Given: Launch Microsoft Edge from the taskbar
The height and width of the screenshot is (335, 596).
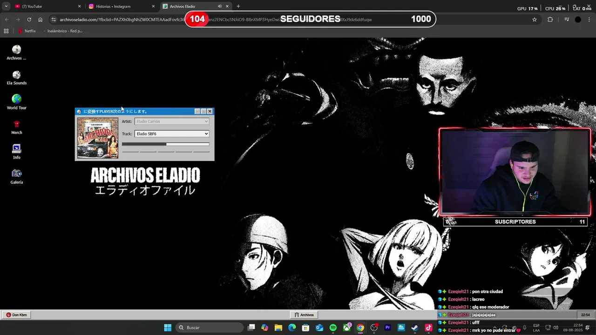Looking at the screenshot, I should click(x=292, y=328).
